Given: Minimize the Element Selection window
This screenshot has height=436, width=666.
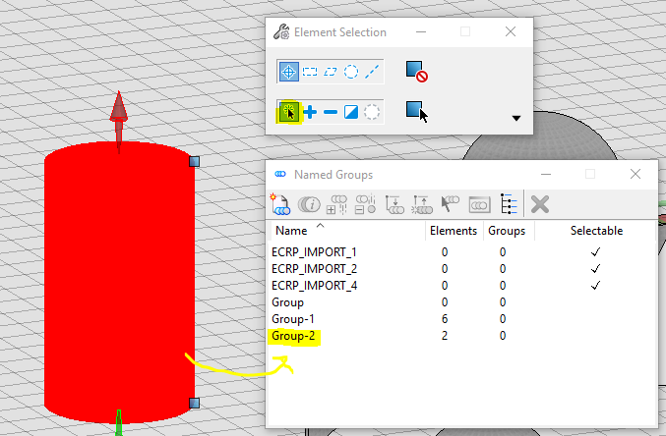Looking at the screenshot, I should [421, 31].
